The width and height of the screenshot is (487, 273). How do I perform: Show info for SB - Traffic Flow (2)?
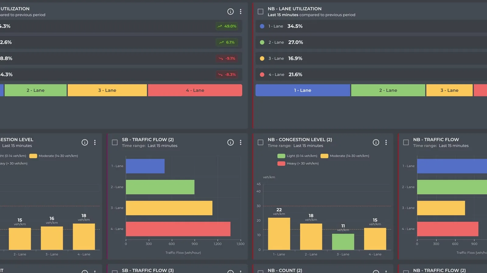click(x=230, y=142)
